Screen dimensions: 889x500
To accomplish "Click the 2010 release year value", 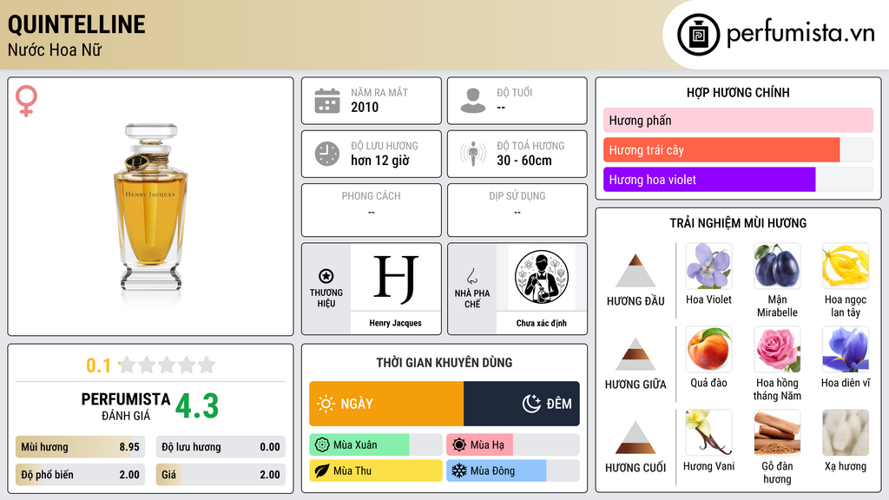I will (365, 107).
